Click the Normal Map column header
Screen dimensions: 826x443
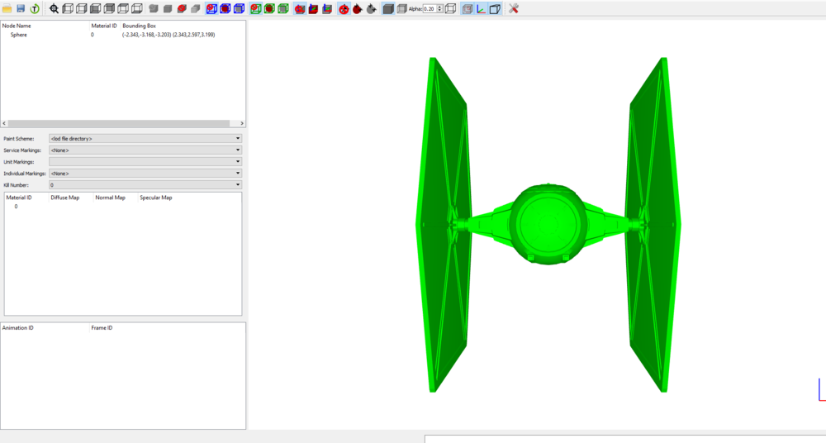click(110, 198)
